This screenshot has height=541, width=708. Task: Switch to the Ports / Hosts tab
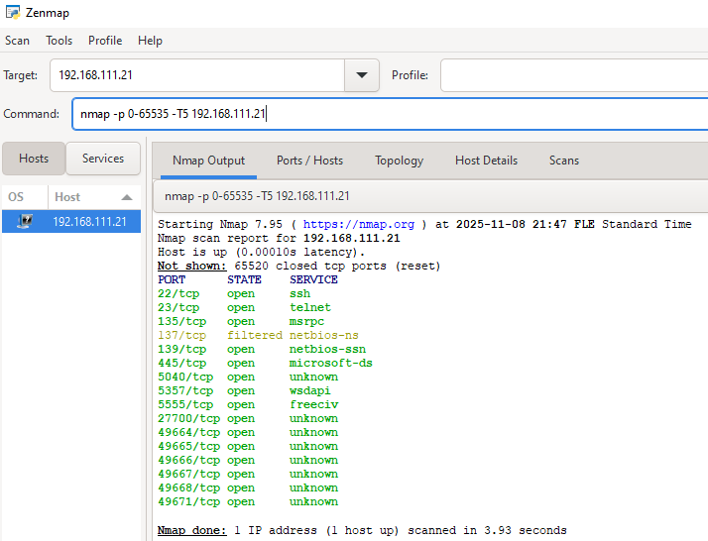309,161
